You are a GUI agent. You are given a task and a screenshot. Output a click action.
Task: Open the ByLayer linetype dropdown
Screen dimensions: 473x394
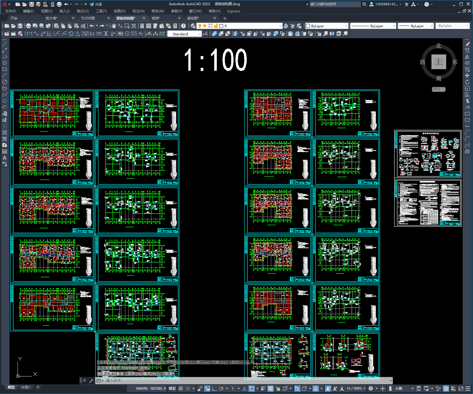tap(373, 26)
